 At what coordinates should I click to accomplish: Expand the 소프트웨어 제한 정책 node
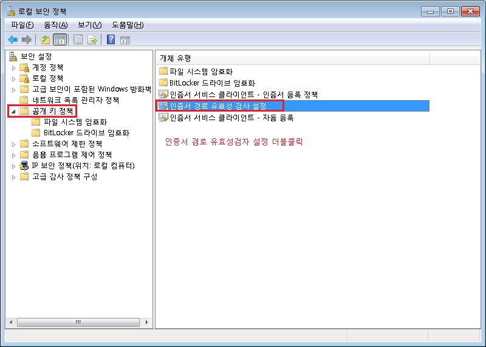13,144
